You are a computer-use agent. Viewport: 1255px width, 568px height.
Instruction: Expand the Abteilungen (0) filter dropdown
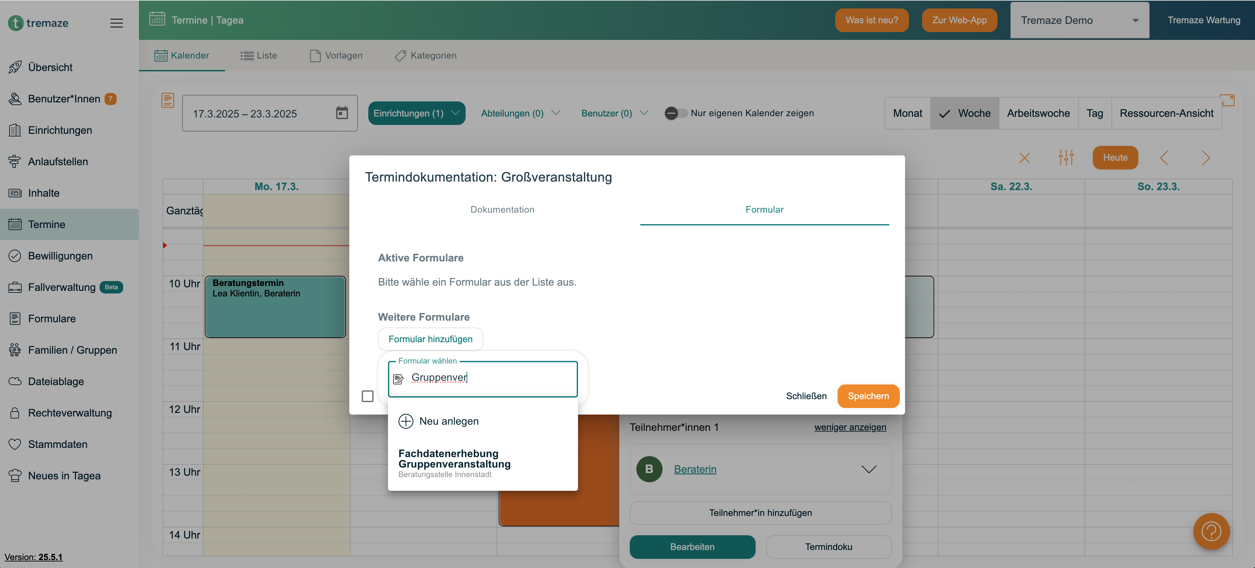click(520, 113)
